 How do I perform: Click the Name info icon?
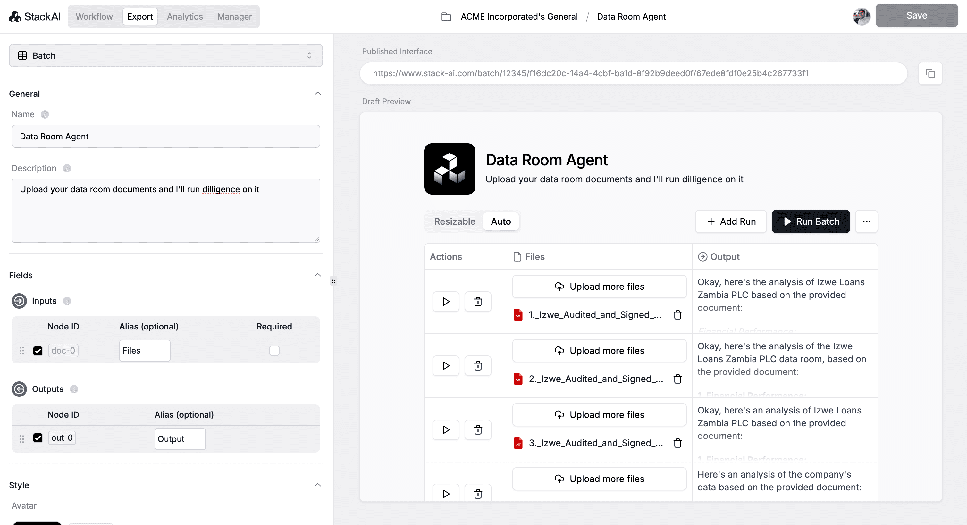[x=45, y=114]
